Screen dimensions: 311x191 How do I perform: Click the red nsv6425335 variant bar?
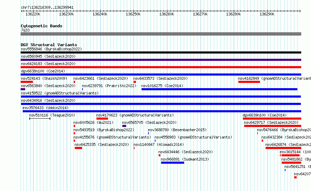(78, 148)
